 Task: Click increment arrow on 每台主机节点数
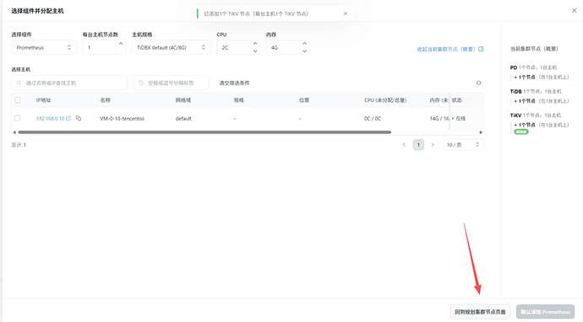click(x=121, y=44)
